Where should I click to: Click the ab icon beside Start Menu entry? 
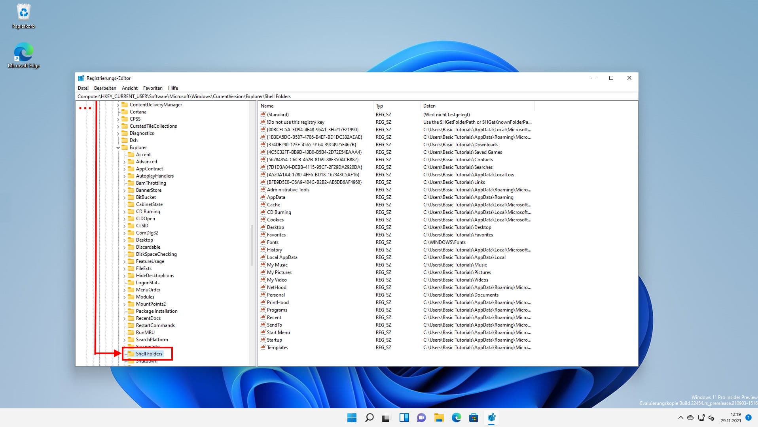263,333
